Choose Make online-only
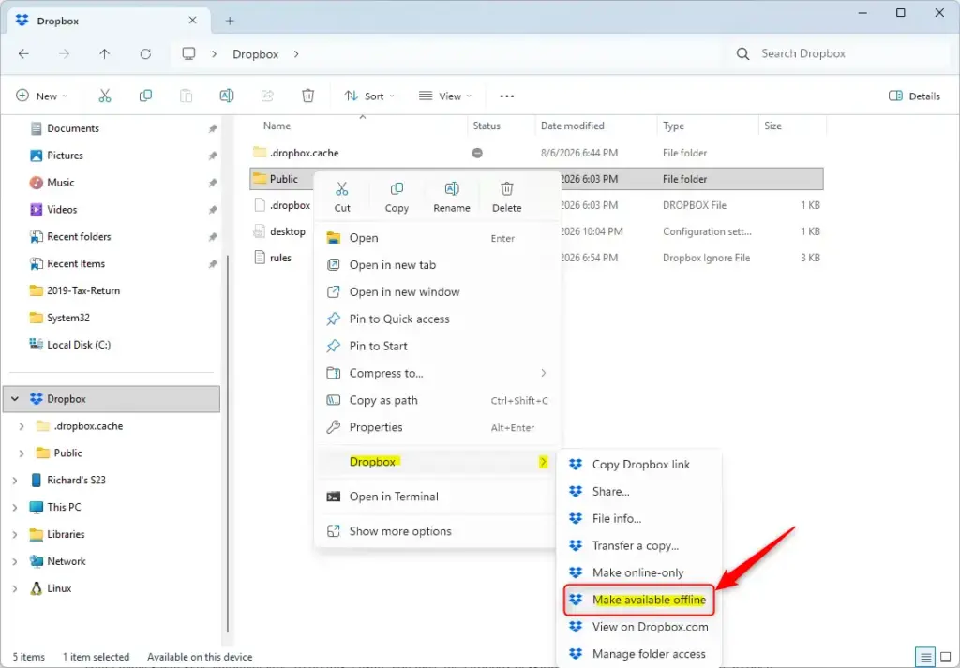This screenshot has height=668, width=960. tap(639, 572)
